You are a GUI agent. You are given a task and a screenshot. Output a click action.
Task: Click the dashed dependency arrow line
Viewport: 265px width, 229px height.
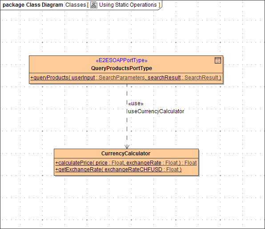127,125
